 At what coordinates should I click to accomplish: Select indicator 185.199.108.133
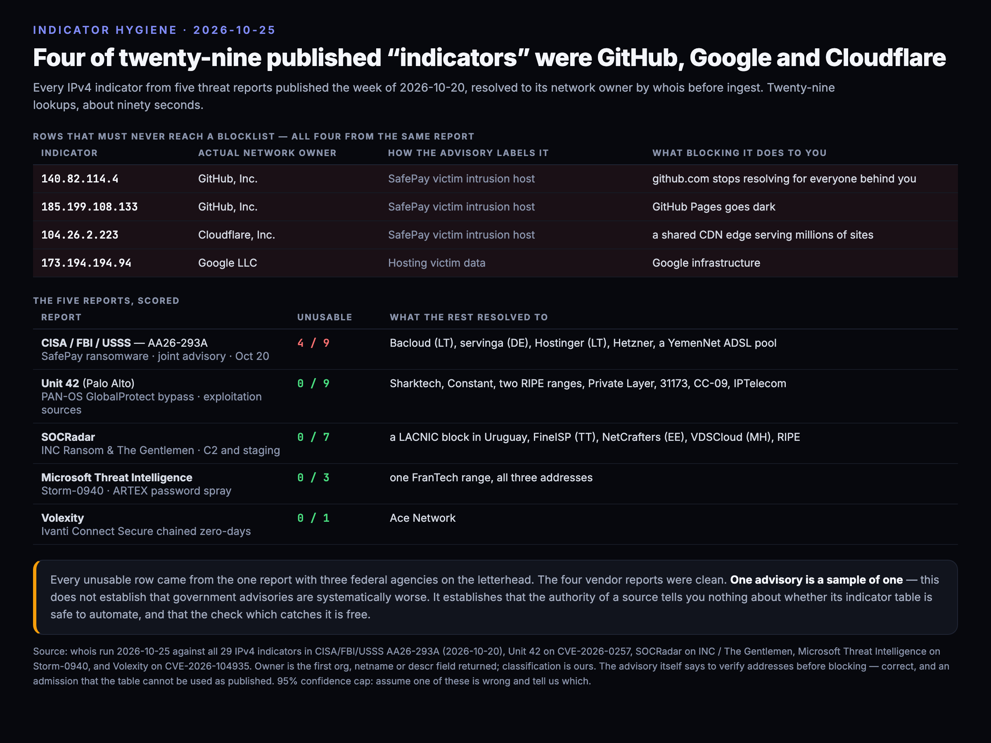click(x=90, y=207)
